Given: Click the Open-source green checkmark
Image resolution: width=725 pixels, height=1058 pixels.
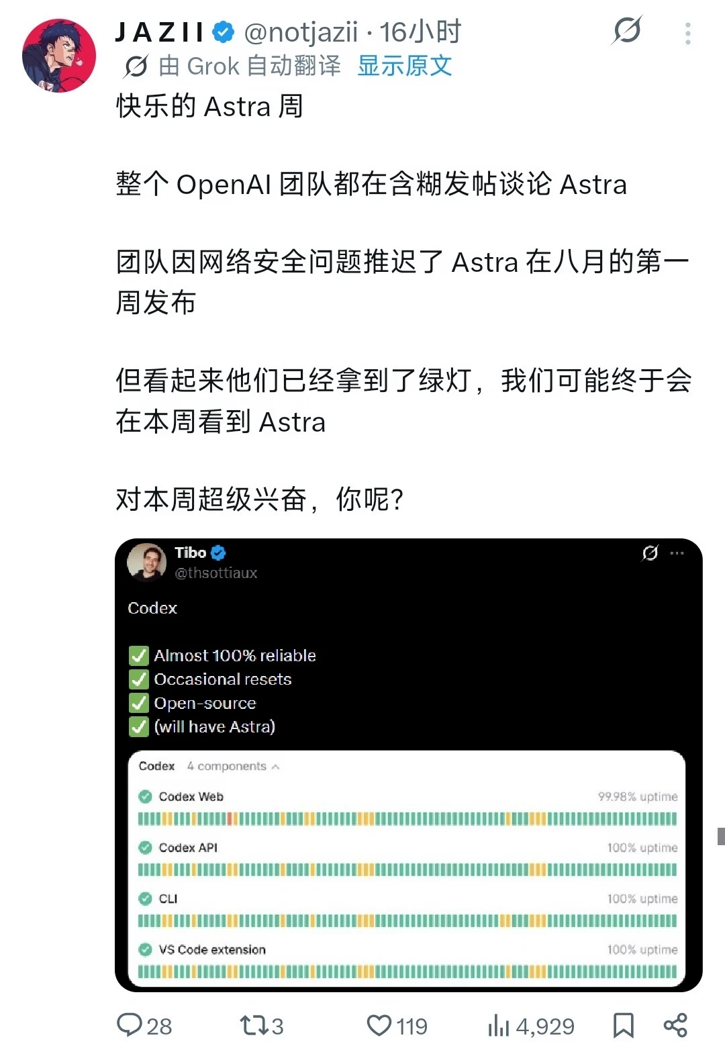Looking at the screenshot, I should click(x=139, y=703).
